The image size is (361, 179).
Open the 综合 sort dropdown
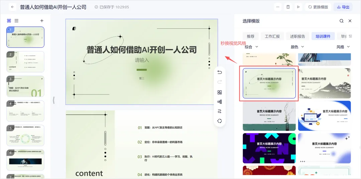pyautogui.click(x=251, y=47)
